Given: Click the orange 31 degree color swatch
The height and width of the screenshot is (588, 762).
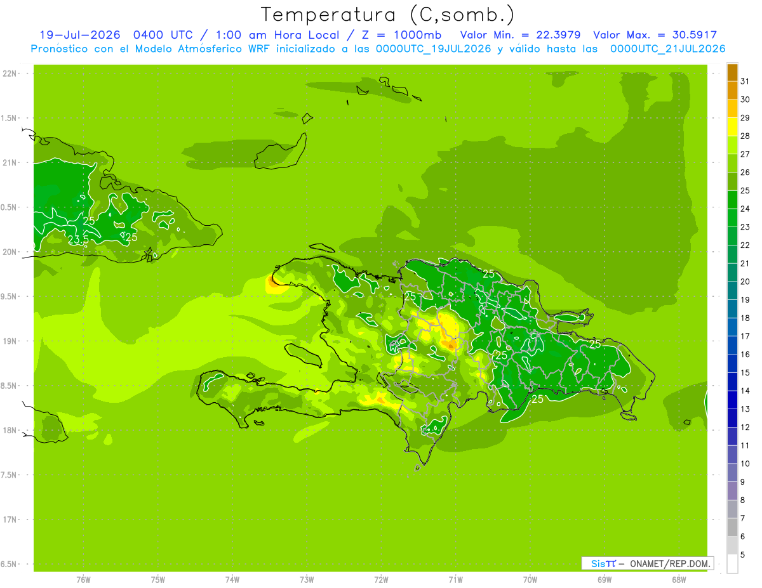Looking at the screenshot, I should (732, 72).
